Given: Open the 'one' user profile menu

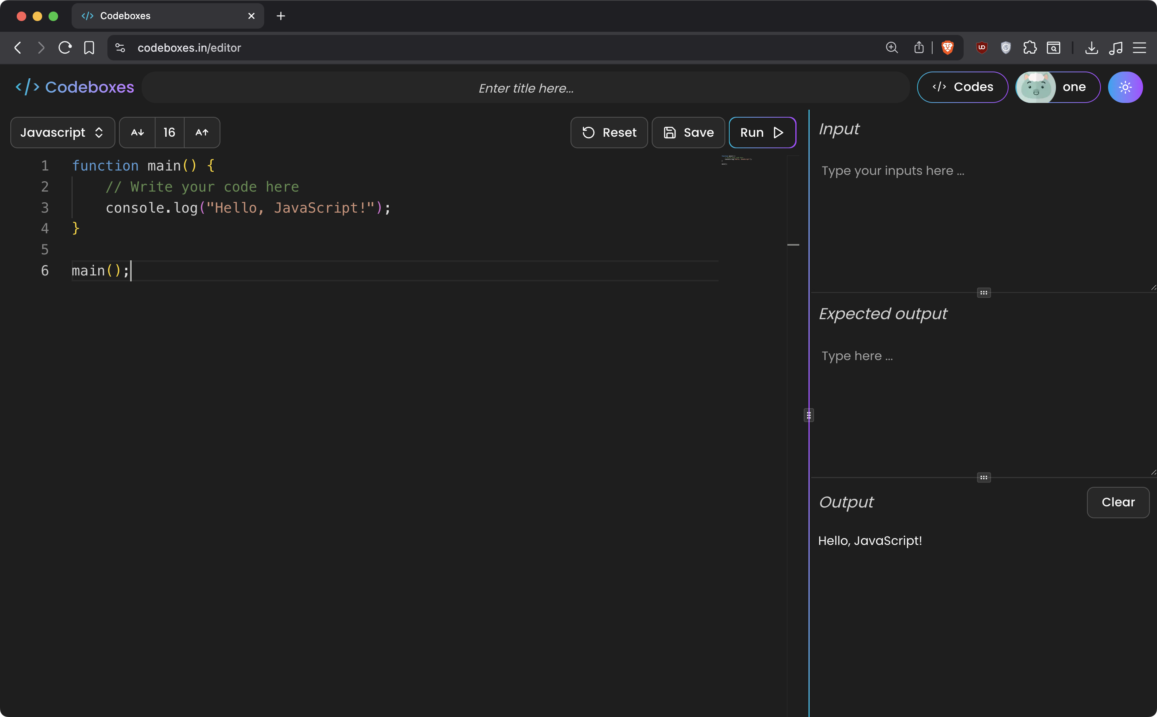Looking at the screenshot, I should tap(1058, 87).
